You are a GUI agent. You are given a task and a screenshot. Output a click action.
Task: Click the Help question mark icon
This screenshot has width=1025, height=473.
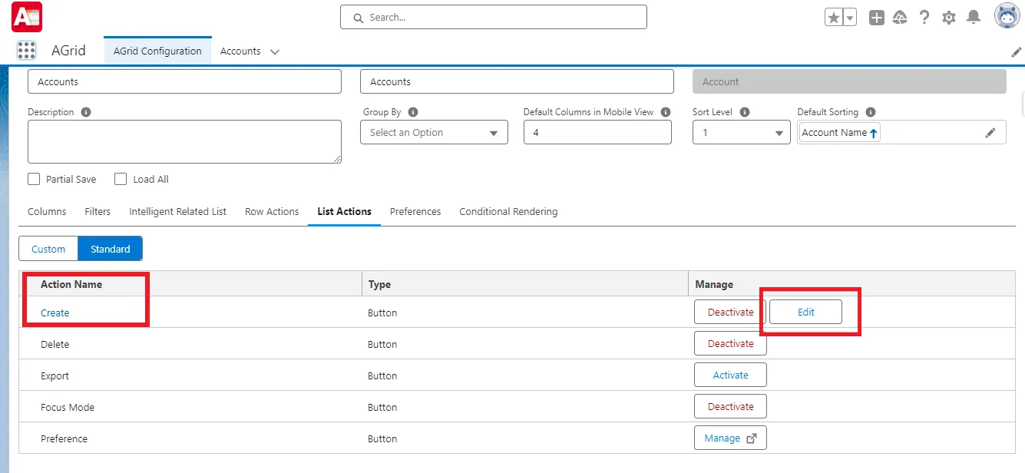[924, 16]
